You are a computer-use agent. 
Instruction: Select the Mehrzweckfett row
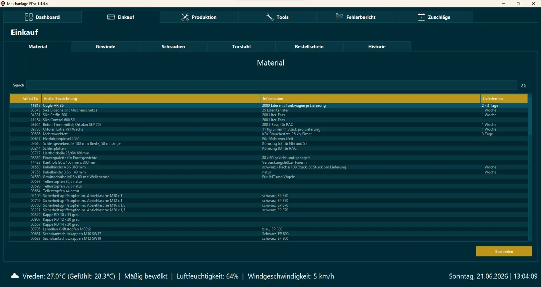coord(269,134)
